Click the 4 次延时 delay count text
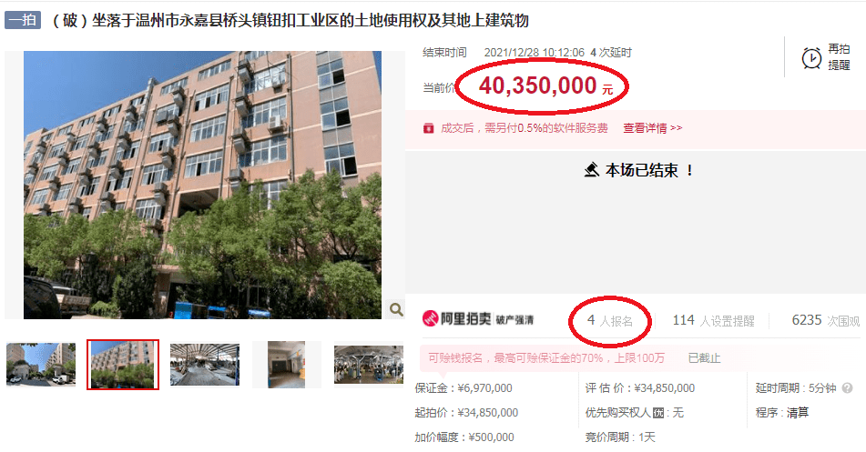Viewport: 866px width, 452px height. tap(611, 53)
